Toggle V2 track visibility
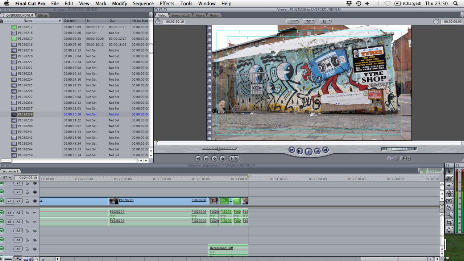Screen dimensions: 464x261 [2, 192]
